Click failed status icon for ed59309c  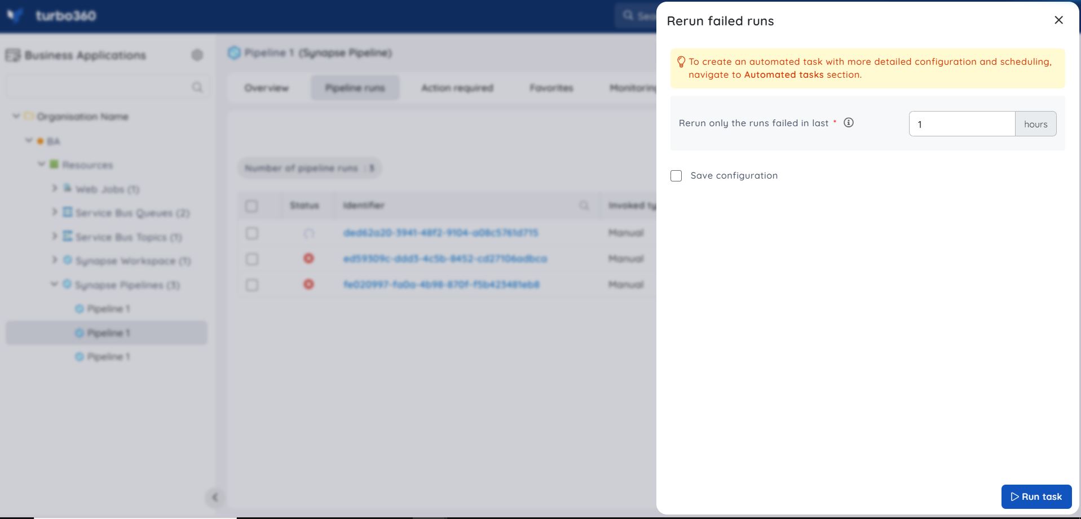pos(308,258)
